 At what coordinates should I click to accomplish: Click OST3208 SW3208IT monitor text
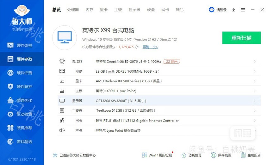(121, 101)
